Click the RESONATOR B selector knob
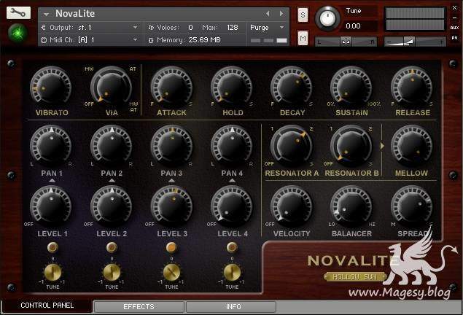Image resolution: width=463 pixels, height=315 pixels. (x=351, y=146)
